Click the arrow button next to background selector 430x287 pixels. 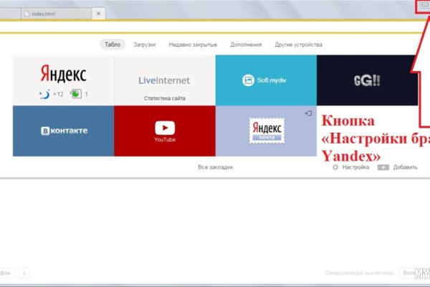[24, 273]
